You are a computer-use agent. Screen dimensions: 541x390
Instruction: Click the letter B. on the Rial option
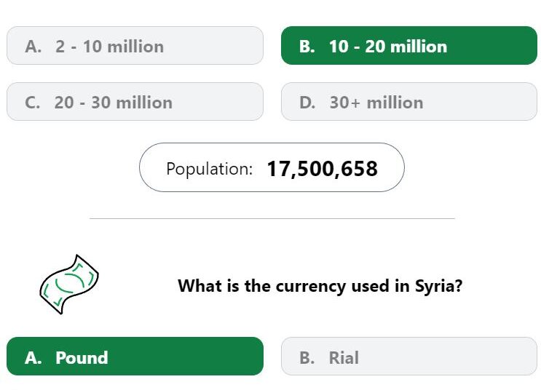(x=307, y=357)
